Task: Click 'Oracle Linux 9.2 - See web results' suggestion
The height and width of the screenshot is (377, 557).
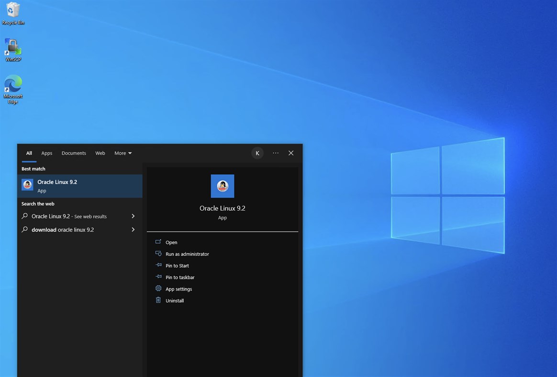Action: click(80, 216)
